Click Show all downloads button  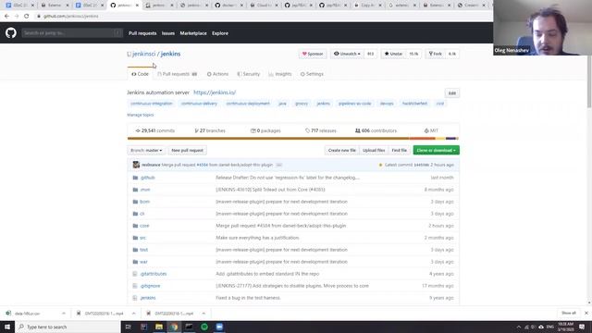point(569,313)
